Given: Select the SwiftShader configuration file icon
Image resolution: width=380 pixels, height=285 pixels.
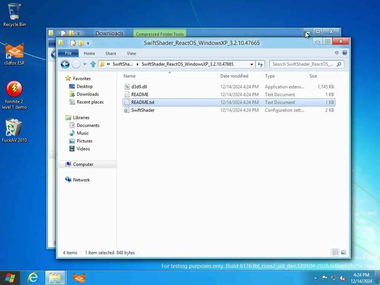Looking at the screenshot, I should (127, 110).
